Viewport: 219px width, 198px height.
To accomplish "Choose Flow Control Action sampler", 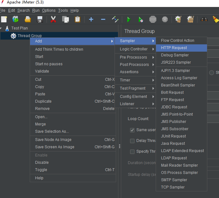I will 181,41.
